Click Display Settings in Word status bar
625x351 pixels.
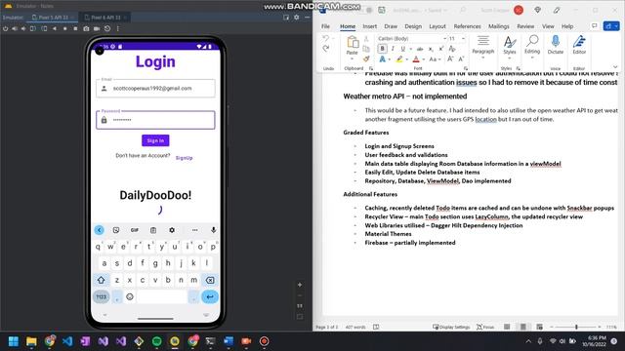click(x=451, y=327)
